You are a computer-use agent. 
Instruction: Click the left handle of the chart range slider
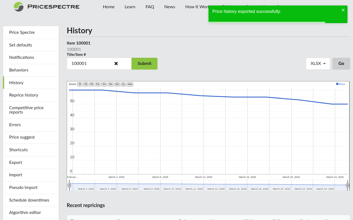coord(69,185)
